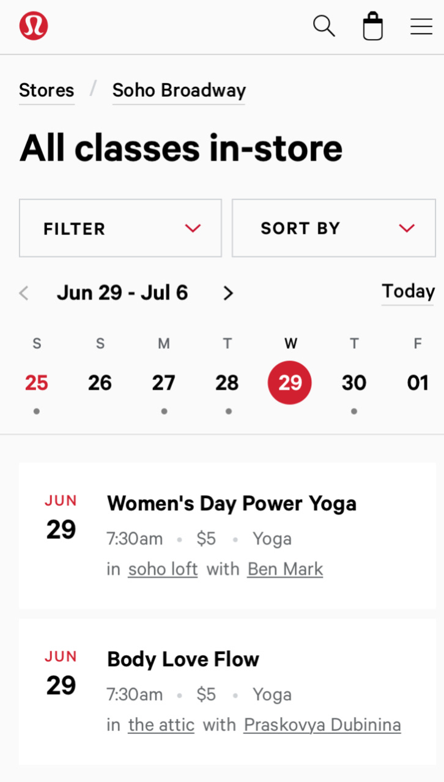The width and height of the screenshot is (444, 782).
Task: Expand the FILTER dropdown
Action: coord(120,228)
